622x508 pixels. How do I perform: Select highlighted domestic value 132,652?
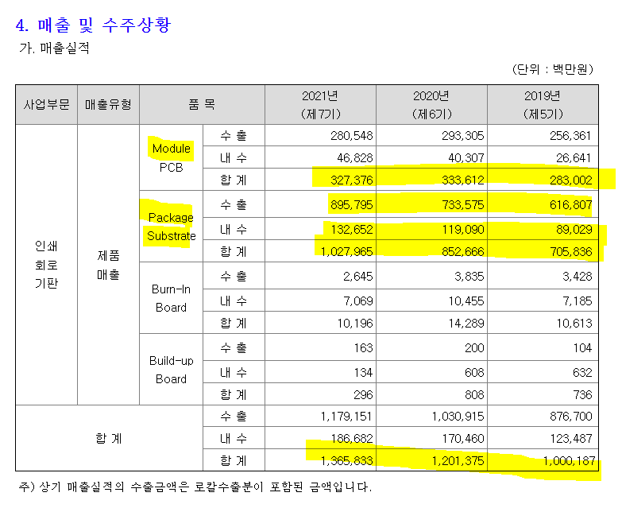tap(352, 230)
